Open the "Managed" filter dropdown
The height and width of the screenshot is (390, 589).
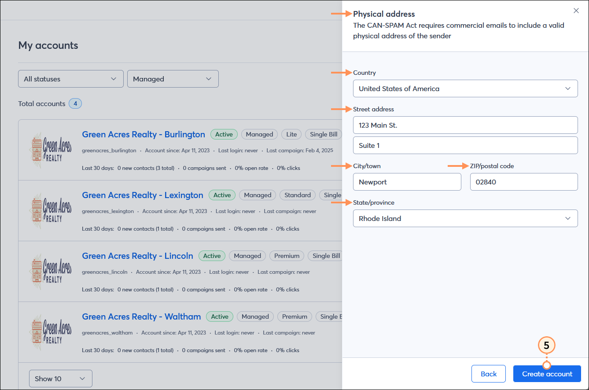[x=173, y=79]
